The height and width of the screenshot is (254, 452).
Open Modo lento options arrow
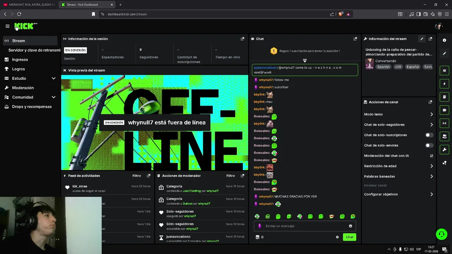click(432, 114)
